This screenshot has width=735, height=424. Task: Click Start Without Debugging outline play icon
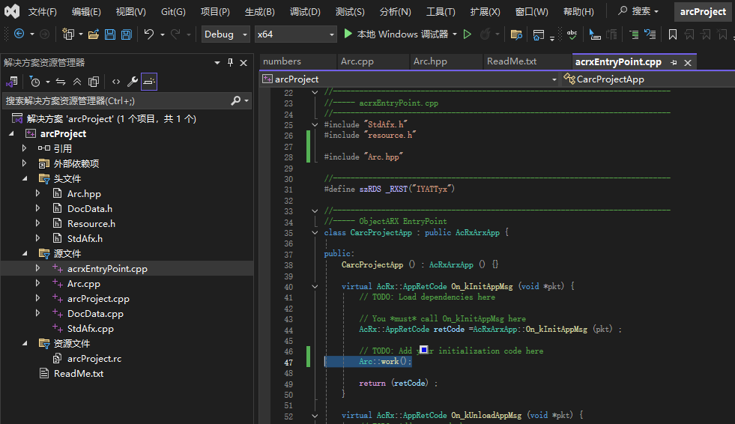click(468, 34)
